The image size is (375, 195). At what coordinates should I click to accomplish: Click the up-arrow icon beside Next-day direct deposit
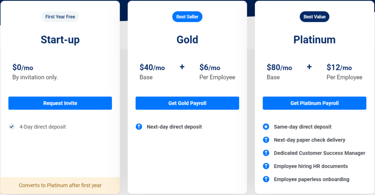click(139, 127)
